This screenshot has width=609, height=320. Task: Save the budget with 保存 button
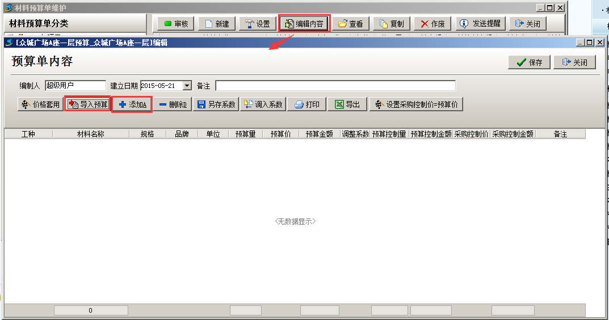click(x=529, y=62)
